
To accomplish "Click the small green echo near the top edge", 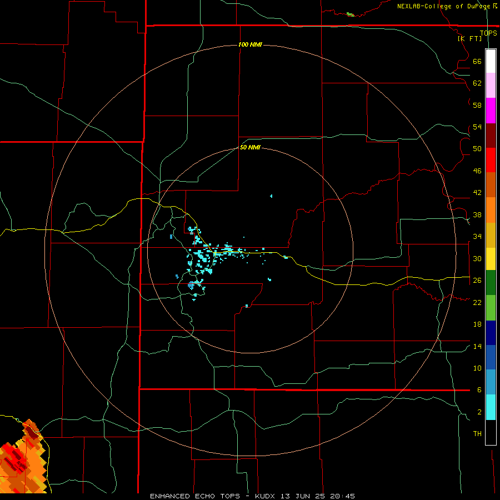I will point(350,14).
